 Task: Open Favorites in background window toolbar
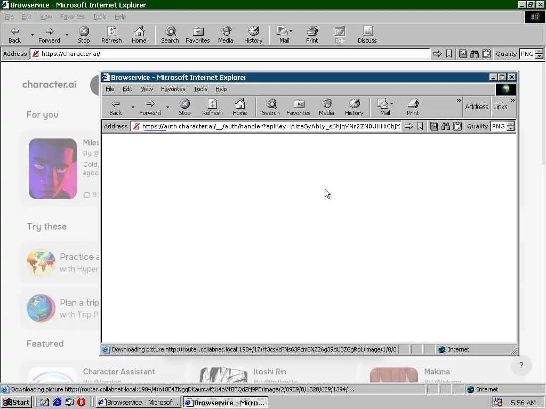coord(198,35)
